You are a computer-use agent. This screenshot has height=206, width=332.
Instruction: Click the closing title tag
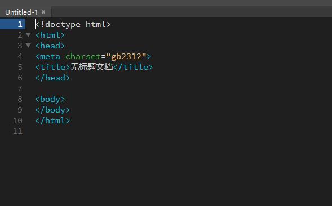coord(133,67)
